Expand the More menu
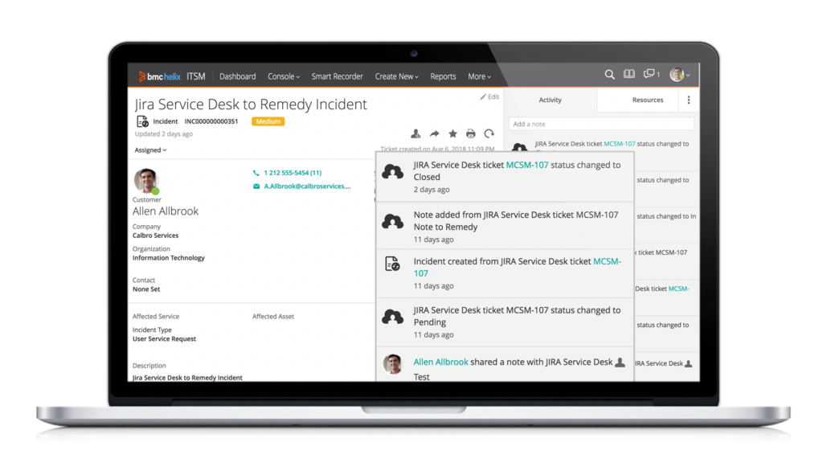Screen dimensions: 823x463 pyautogui.click(x=479, y=76)
